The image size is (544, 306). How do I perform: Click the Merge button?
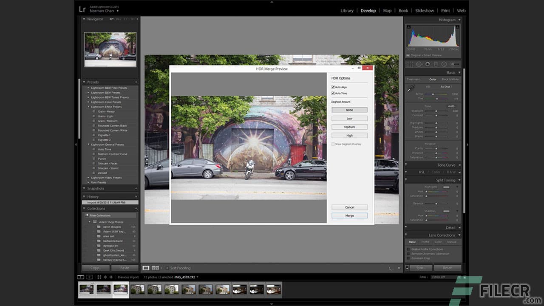(349, 215)
